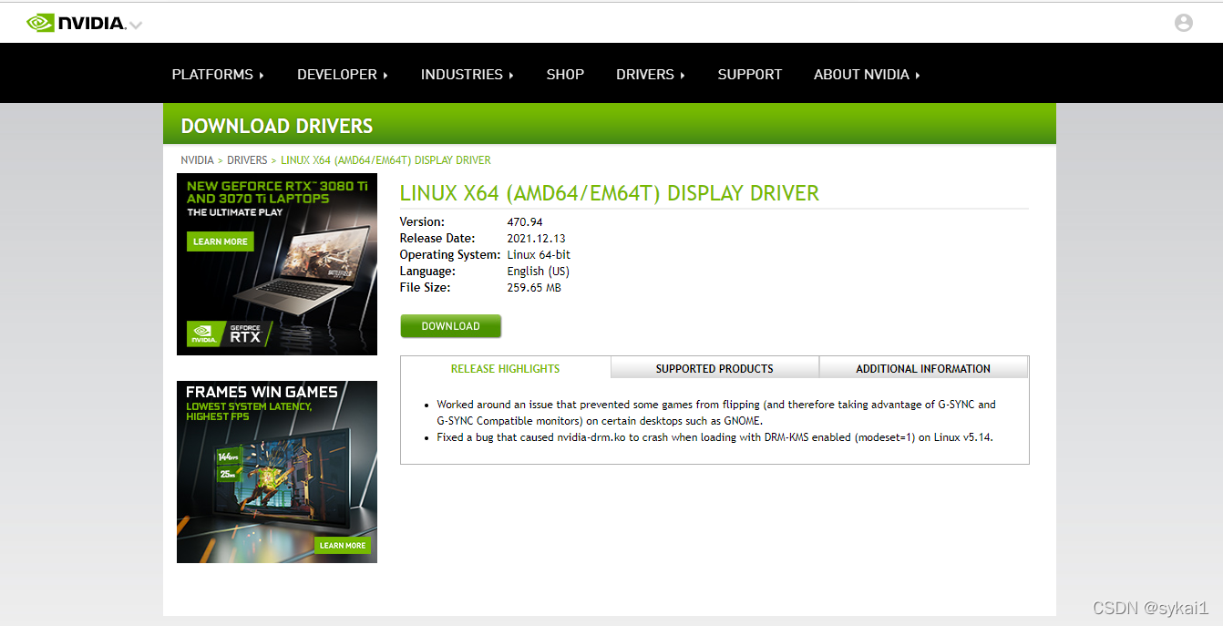Expand the INDUSTRIES menu
This screenshot has width=1223, height=626.
(x=468, y=75)
